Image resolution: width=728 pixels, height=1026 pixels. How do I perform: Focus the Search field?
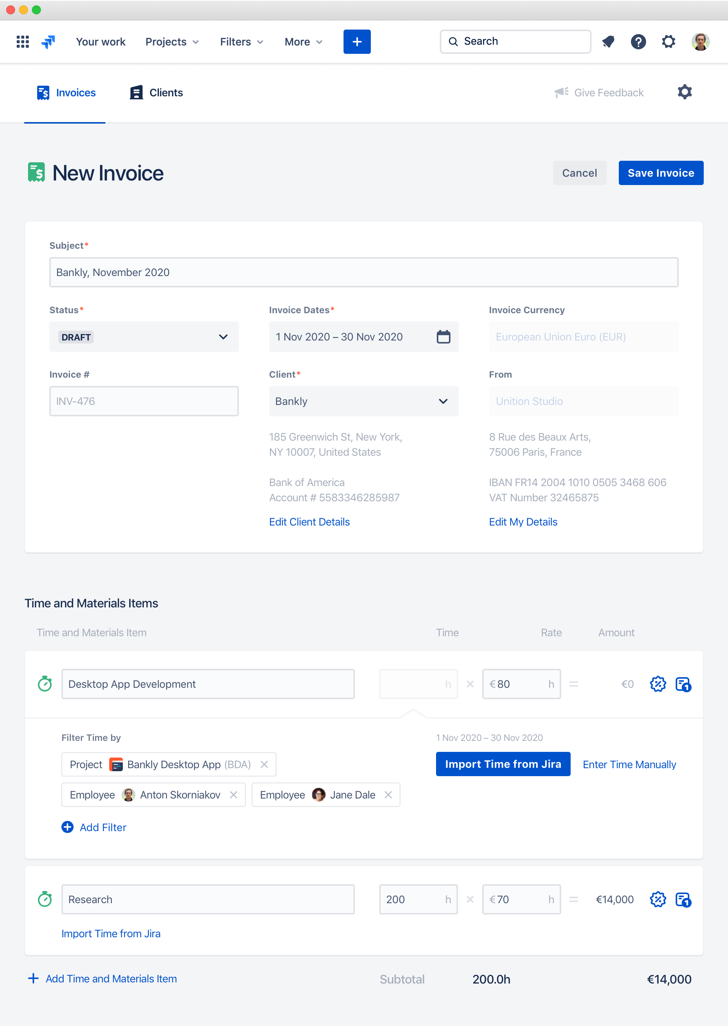[516, 42]
